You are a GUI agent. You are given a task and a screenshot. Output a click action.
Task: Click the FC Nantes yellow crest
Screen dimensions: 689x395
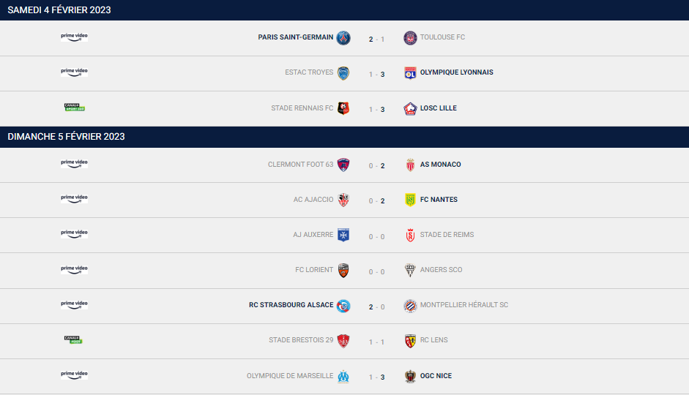(x=410, y=200)
